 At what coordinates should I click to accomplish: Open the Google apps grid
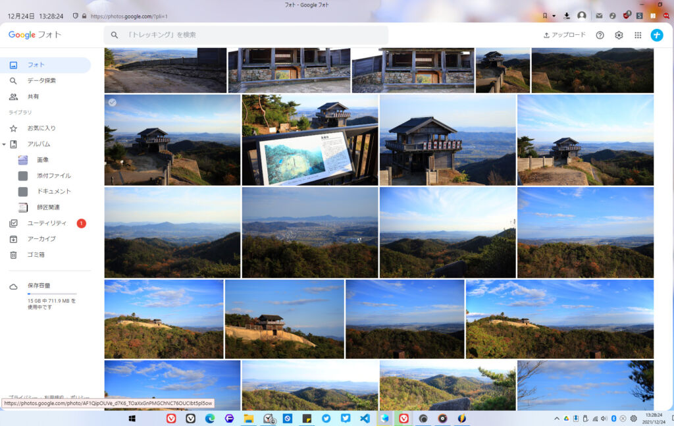tap(638, 36)
